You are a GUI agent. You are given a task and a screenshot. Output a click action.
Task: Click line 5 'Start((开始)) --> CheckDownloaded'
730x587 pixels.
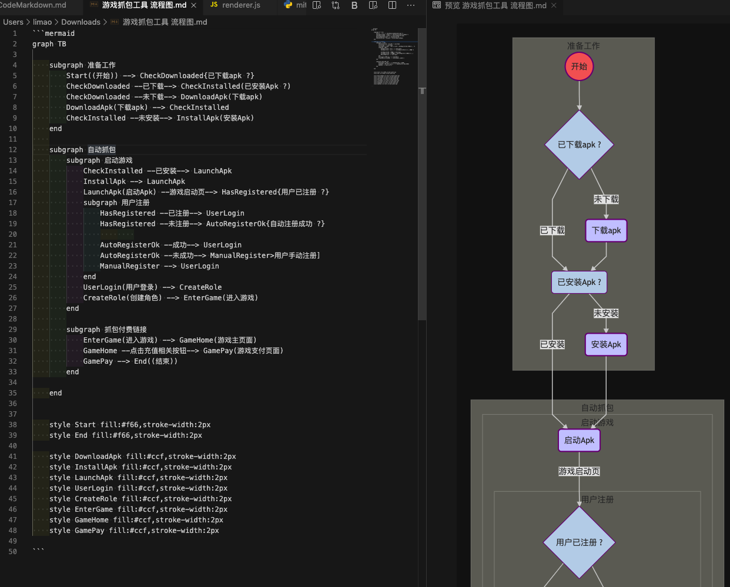160,76
